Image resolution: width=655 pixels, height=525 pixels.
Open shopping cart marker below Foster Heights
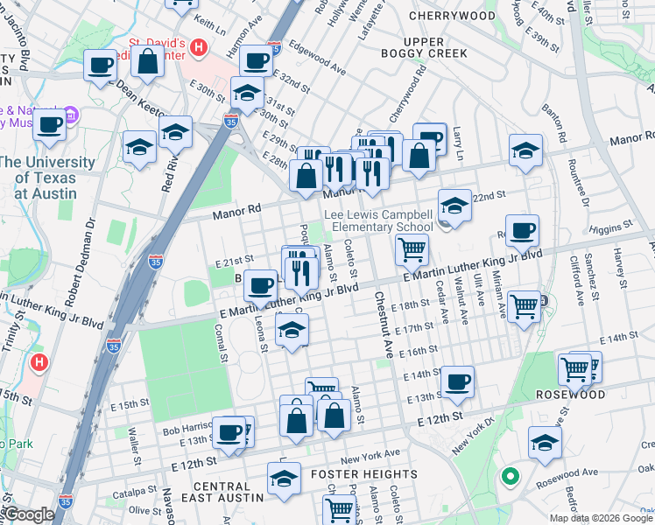tap(339, 509)
